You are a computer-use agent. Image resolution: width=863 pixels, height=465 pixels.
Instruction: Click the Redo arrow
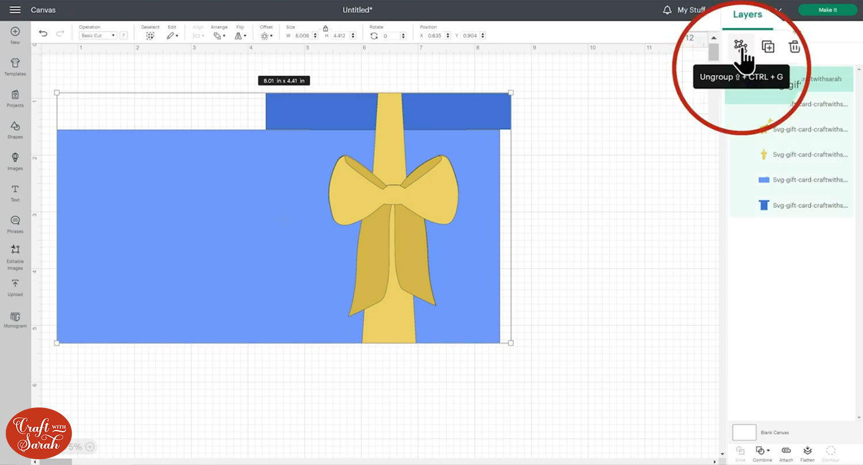click(60, 34)
